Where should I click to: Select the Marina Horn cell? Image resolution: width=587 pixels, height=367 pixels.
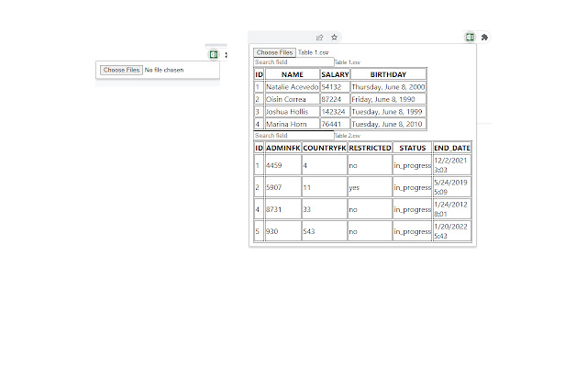293,124
